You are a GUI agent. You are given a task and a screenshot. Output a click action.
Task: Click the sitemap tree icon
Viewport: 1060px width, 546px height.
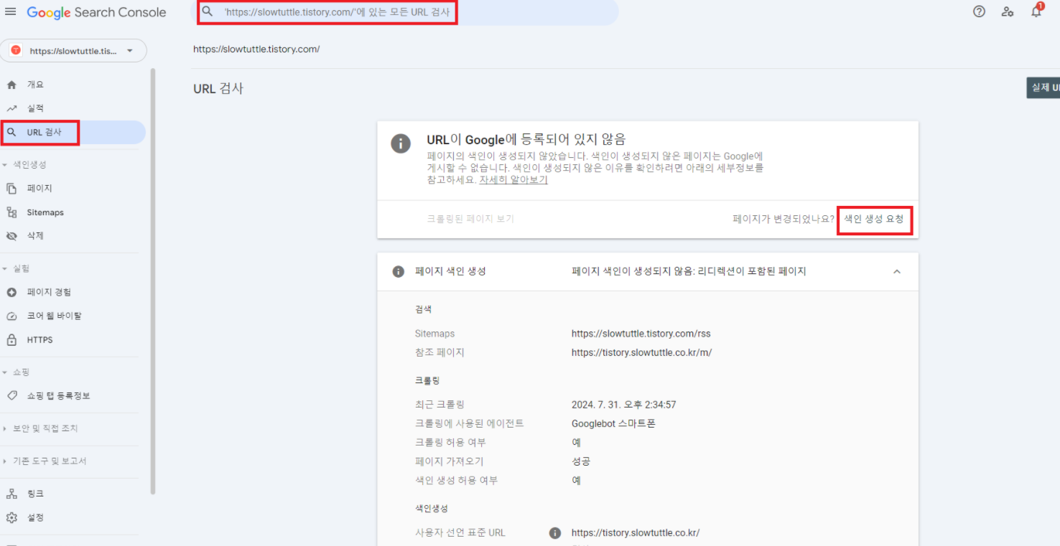tap(11, 212)
